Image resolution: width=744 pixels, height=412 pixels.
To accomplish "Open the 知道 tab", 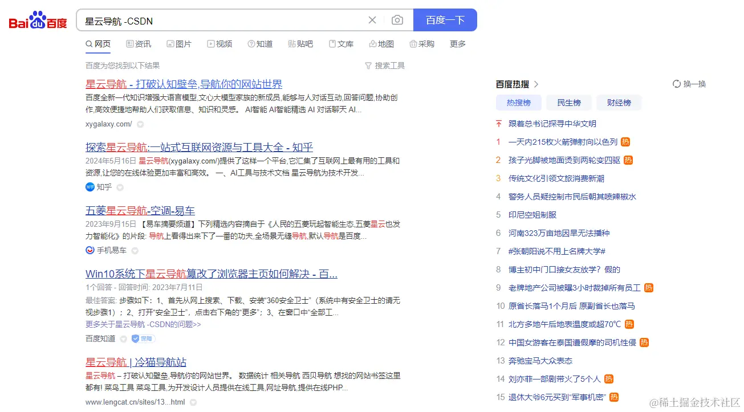I will coord(260,44).
